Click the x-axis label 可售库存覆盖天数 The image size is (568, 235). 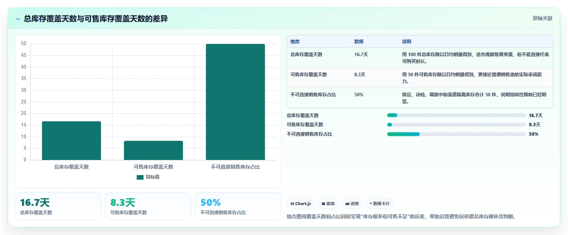tap(153, 167)
